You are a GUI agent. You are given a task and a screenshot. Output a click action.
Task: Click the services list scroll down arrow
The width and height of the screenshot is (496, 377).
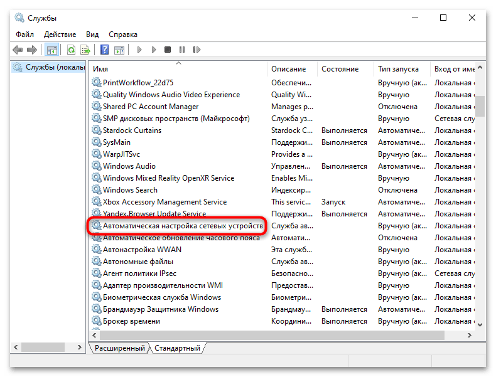(480, 324)
